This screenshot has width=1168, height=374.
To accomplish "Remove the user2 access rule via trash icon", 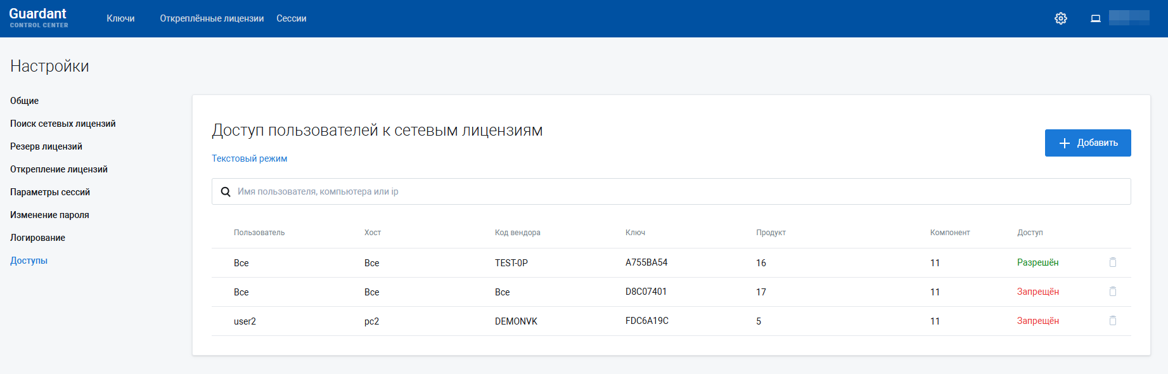I will point(1112,321).
